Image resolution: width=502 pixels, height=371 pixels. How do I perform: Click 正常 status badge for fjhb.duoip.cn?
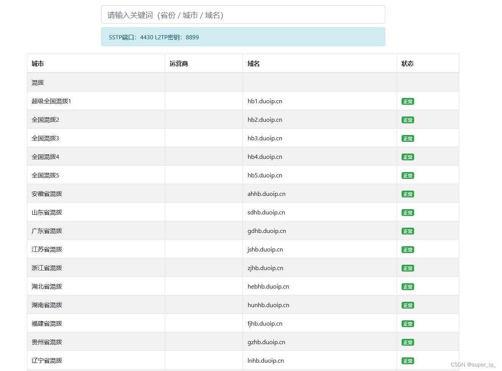click(408, 324)
